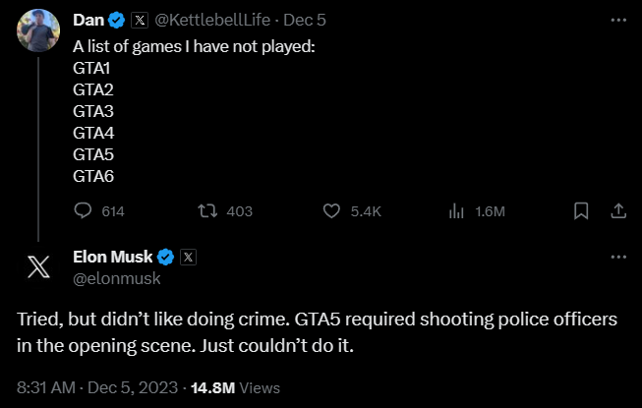642x408 pixels.
Task: Open view analytics icon showing 1.6M
Action: tap(456, 210)
